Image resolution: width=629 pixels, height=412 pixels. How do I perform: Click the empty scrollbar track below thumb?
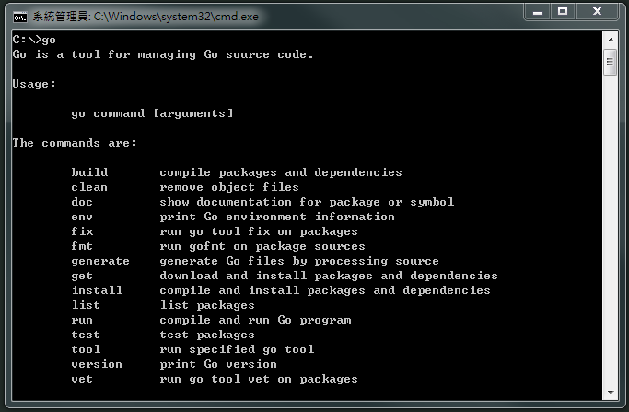(609, 230)
